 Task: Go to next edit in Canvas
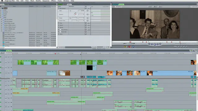(160, 44)
